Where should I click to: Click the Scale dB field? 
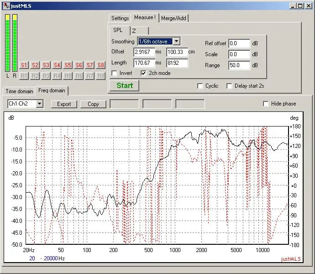(239, 54)
